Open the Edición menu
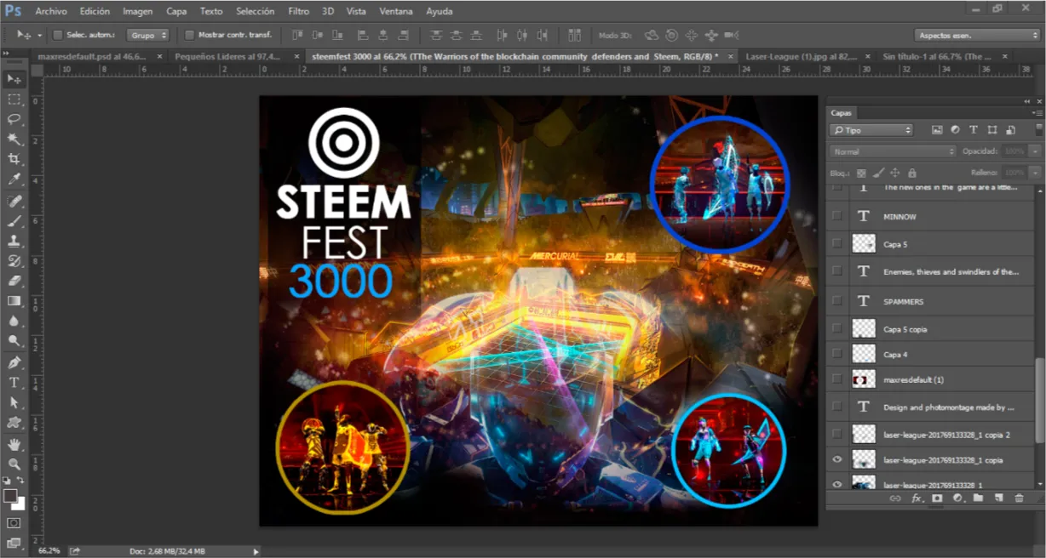Screen dimensions: 1046x558 coord(95,12)
